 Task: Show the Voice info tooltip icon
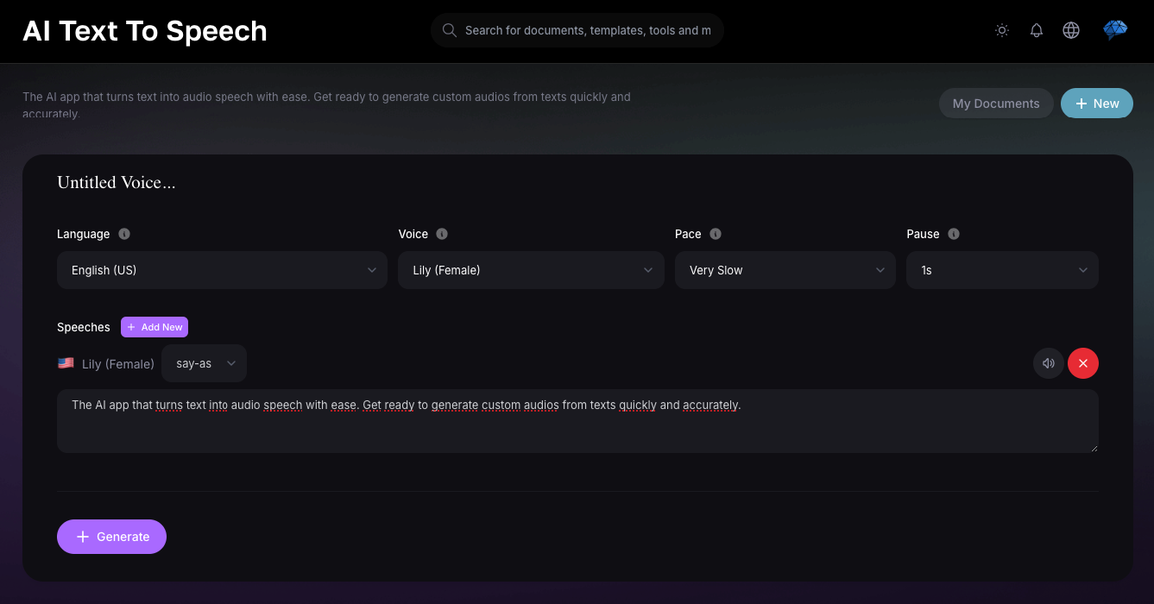point(442,234)
